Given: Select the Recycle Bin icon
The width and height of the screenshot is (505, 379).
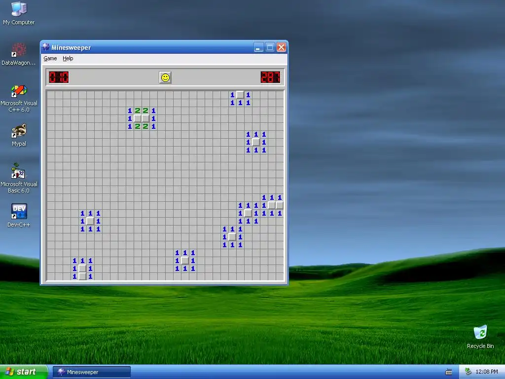Looking at the screenshot, I should pyautogui.click(x=480, y=337).
